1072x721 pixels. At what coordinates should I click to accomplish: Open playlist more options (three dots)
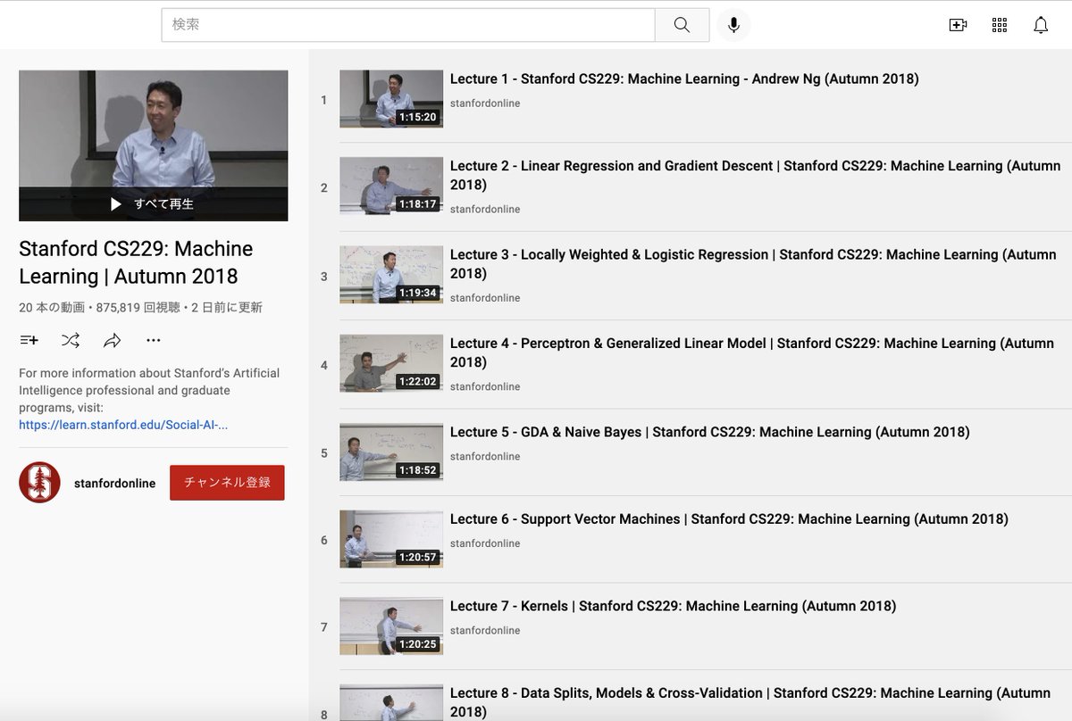pyautogui.click(x=154, y=340)
